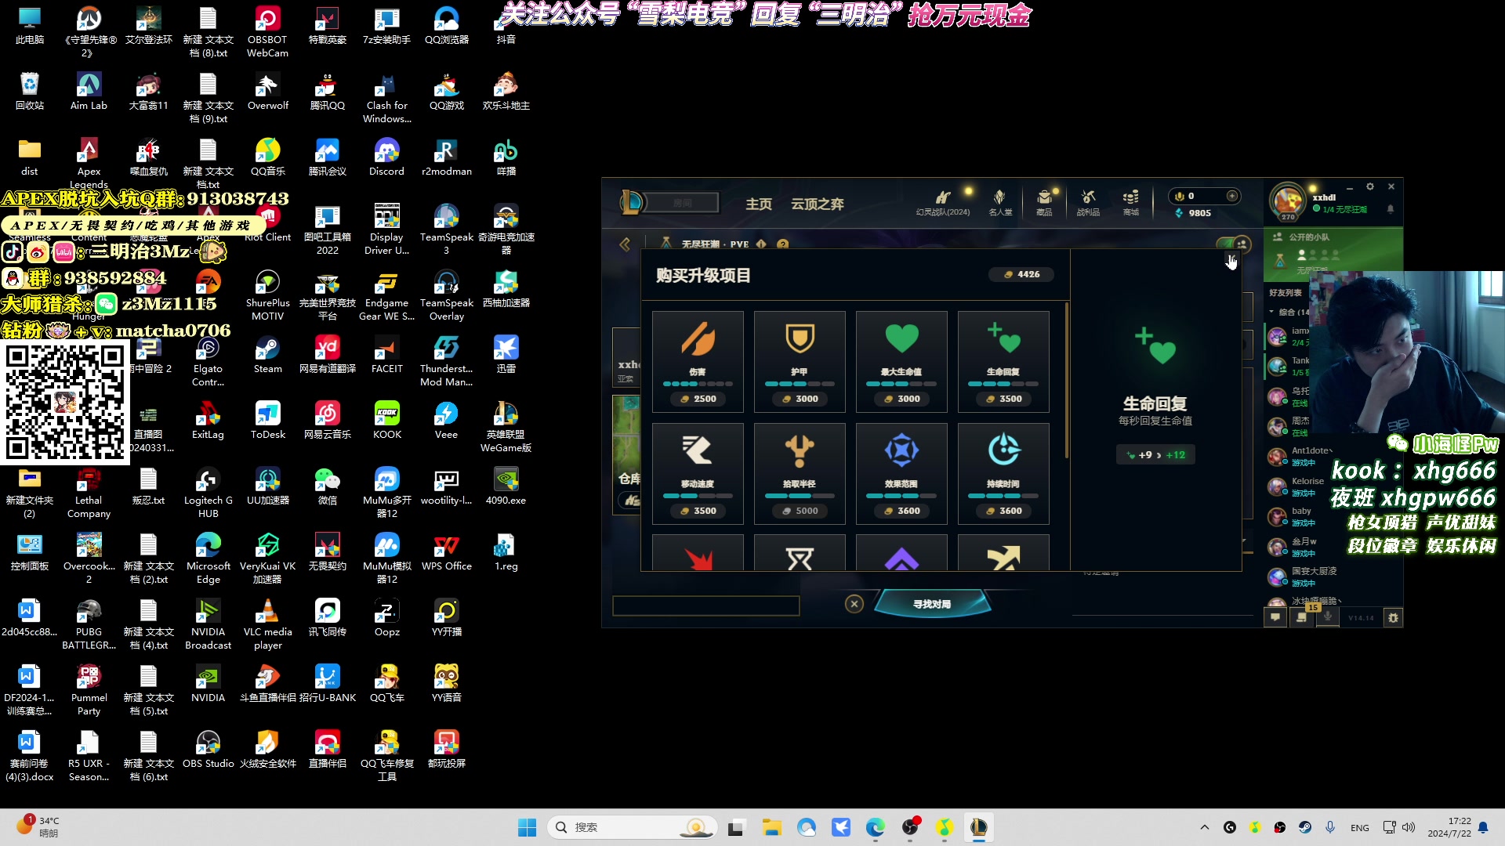The width and height of the screenshot is (1505, 846).
Task: Select the 移动速度 move speed upgrade
Action: click(x=698, y=473)
